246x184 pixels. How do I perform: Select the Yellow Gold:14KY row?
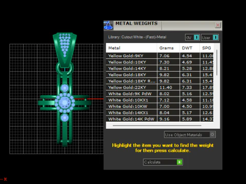[x=160, y=68]
